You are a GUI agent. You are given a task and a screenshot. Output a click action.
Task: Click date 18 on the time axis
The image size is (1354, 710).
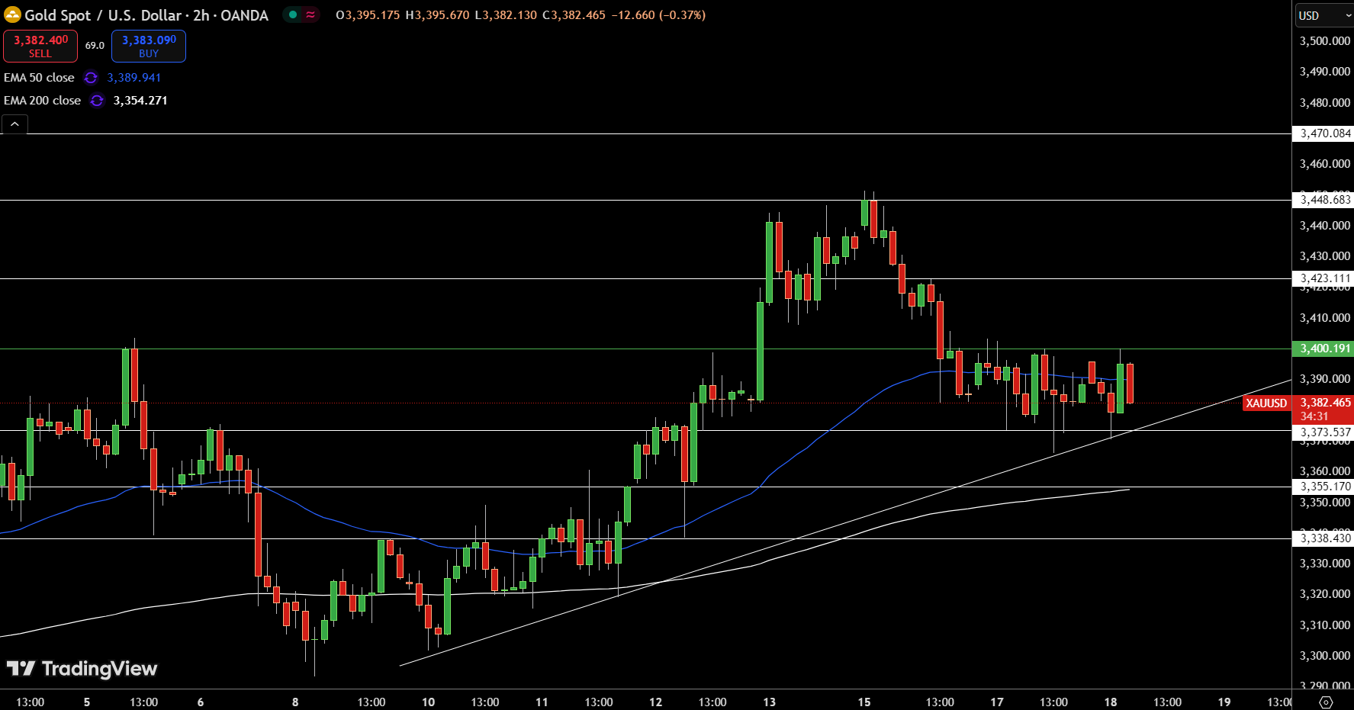(1111, 702)
